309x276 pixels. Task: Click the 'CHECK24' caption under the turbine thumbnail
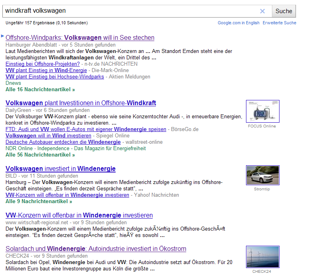point(262,272)
